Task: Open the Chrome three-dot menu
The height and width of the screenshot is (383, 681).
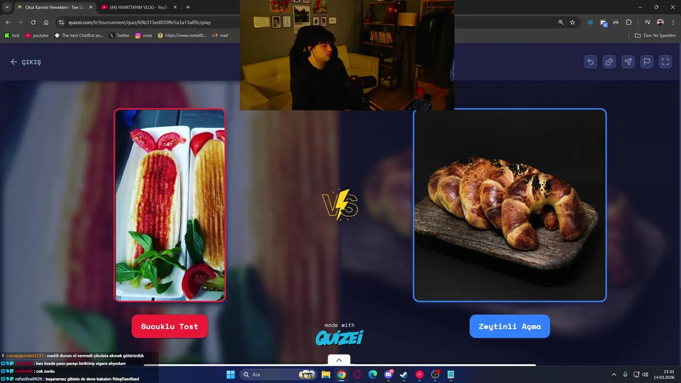Action: point(673,22)
